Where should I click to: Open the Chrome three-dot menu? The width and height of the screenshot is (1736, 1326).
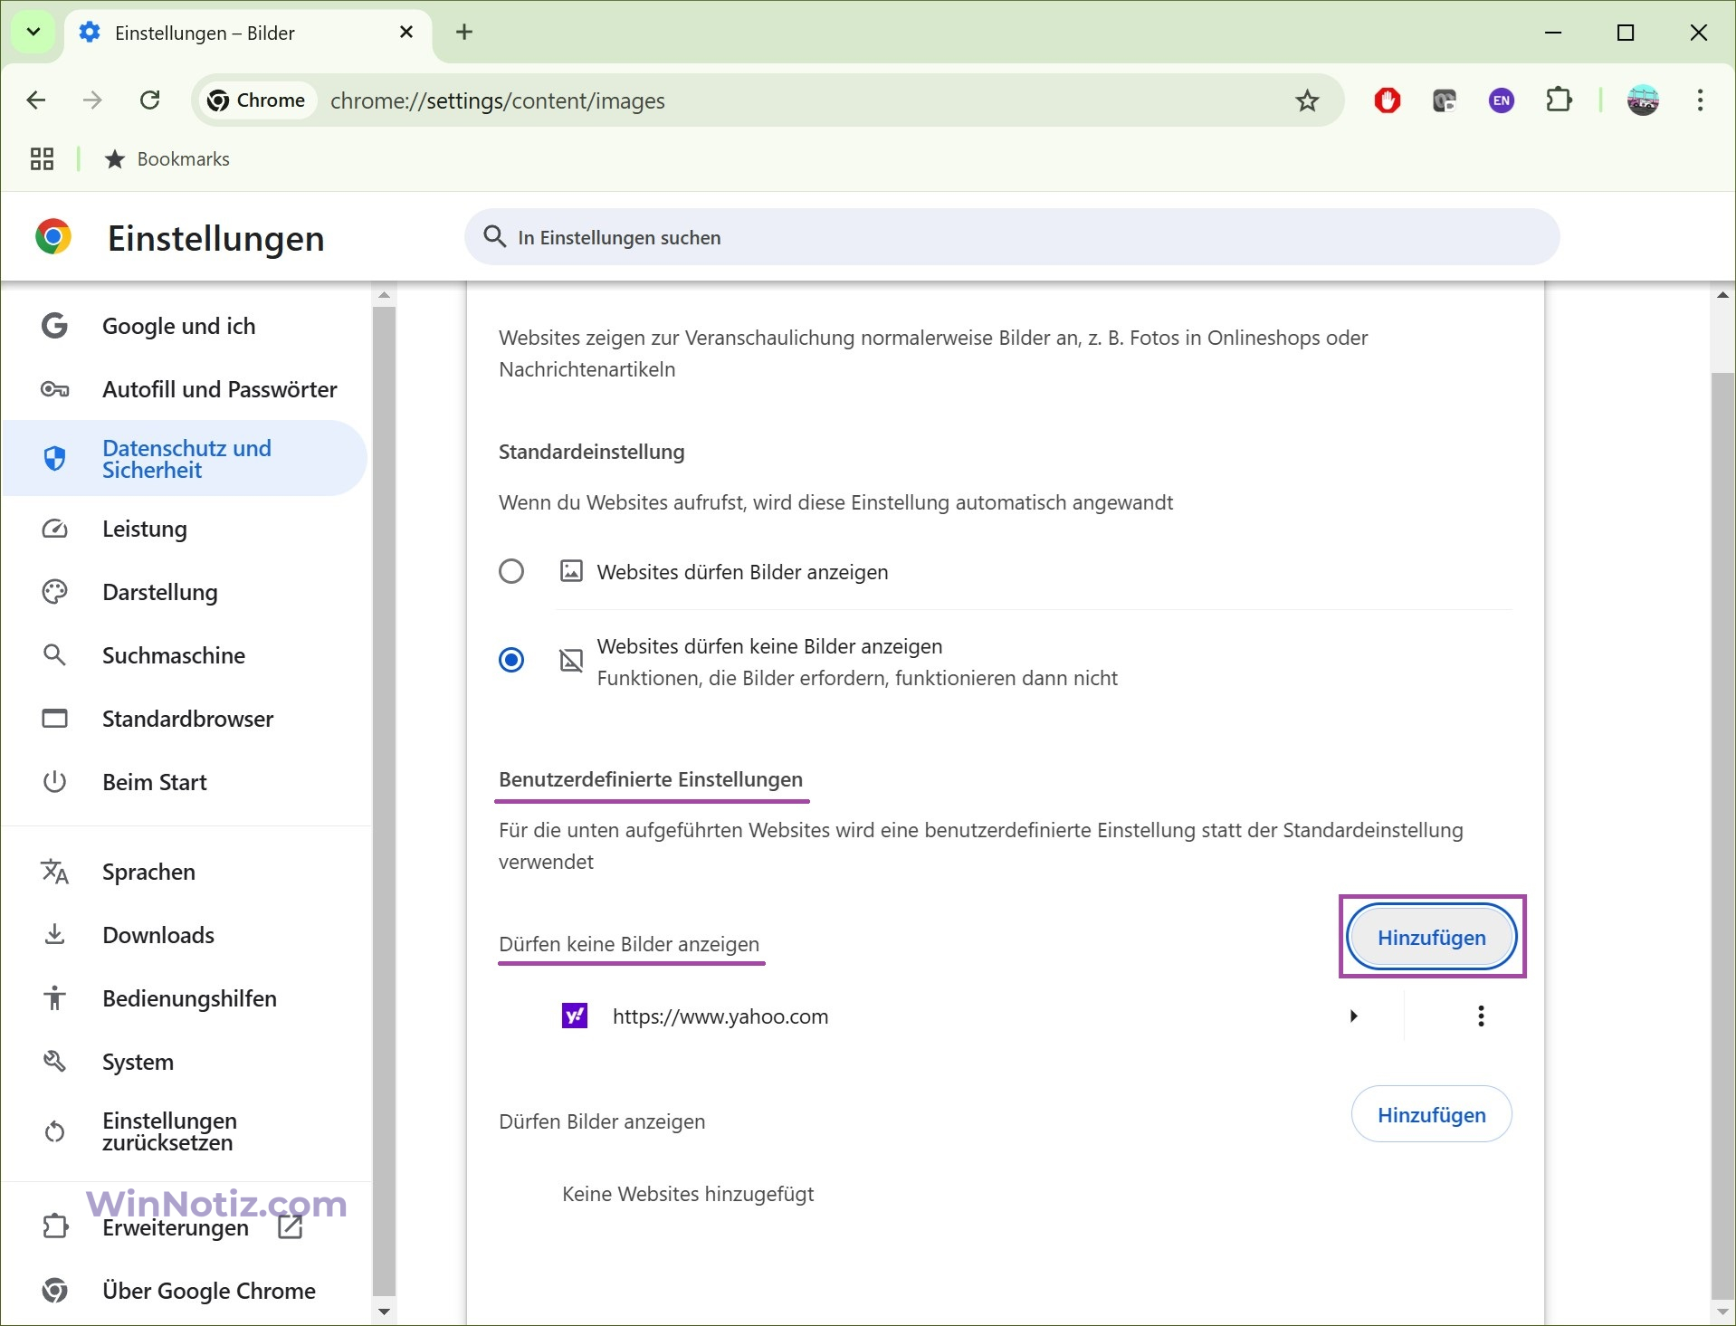(1701, 100)
